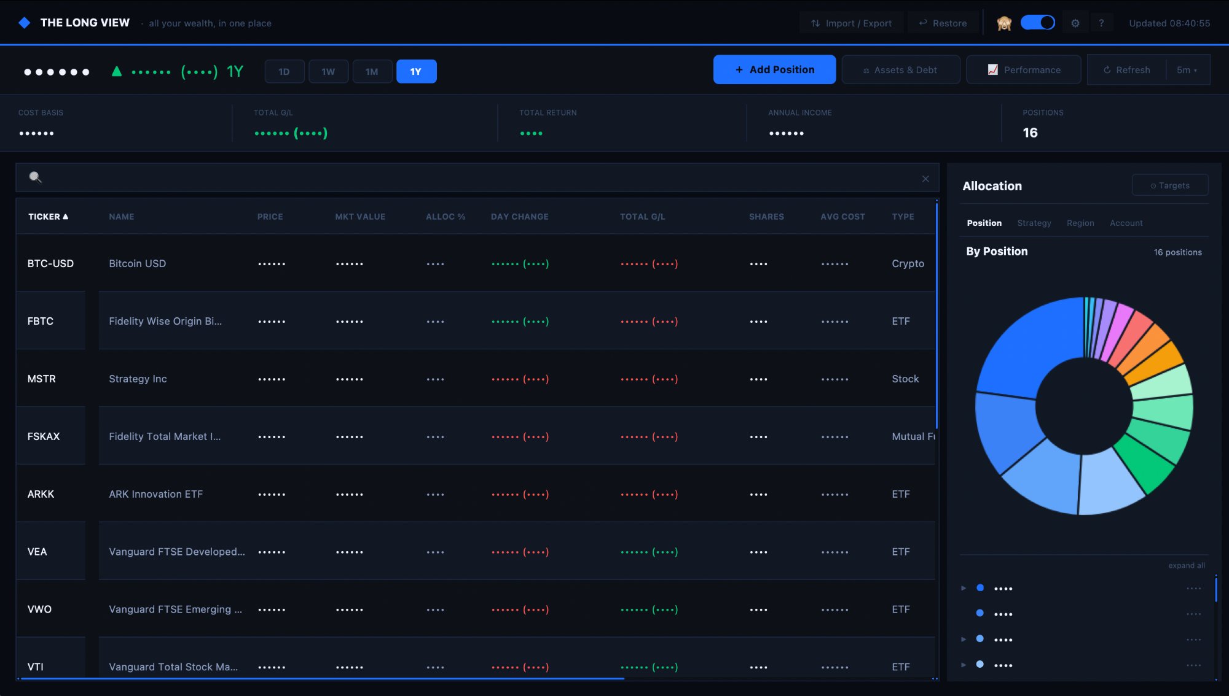The image size is (1229, 696).
Task: Switch to the Strategy allocation tab
Action: [x=1034, y=223]
